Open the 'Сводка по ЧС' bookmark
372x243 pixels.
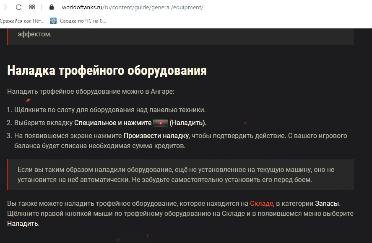coord(78,21)
